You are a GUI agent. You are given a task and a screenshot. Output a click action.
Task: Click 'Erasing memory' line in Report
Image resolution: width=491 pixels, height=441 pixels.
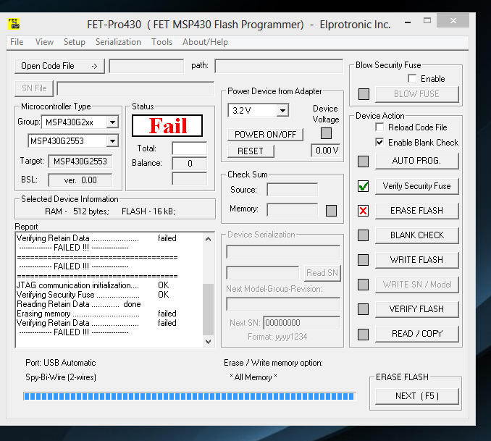click(96, 314)
